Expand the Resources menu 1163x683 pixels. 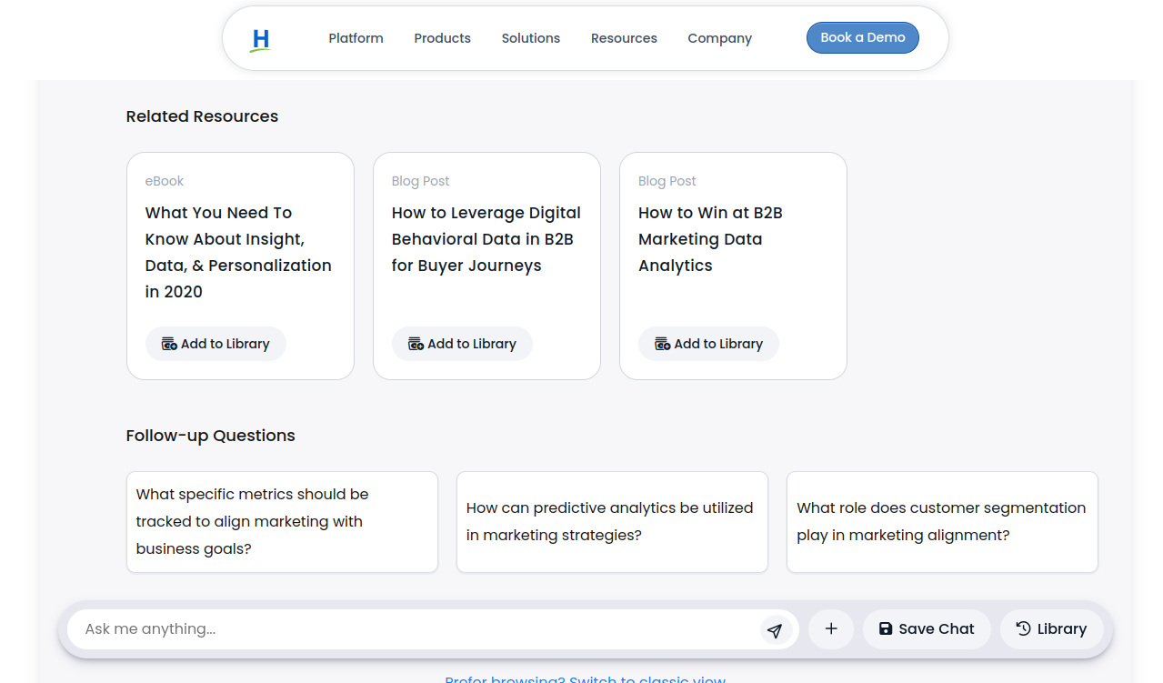pos(624,38)
